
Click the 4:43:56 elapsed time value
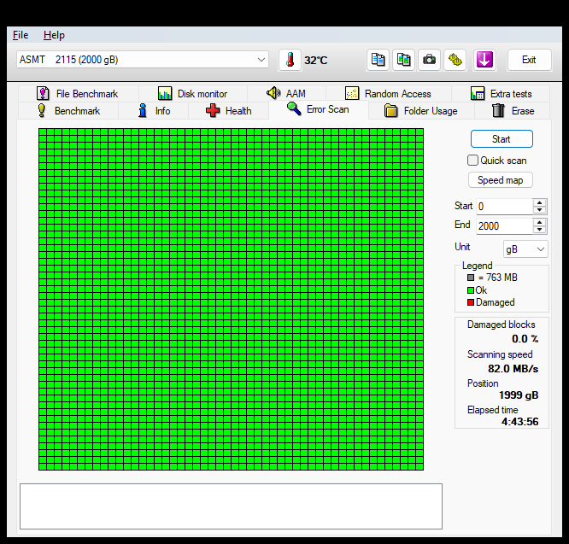520,421
